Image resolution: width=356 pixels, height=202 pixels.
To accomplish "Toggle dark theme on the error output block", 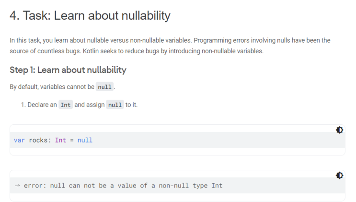I will 339,176.
